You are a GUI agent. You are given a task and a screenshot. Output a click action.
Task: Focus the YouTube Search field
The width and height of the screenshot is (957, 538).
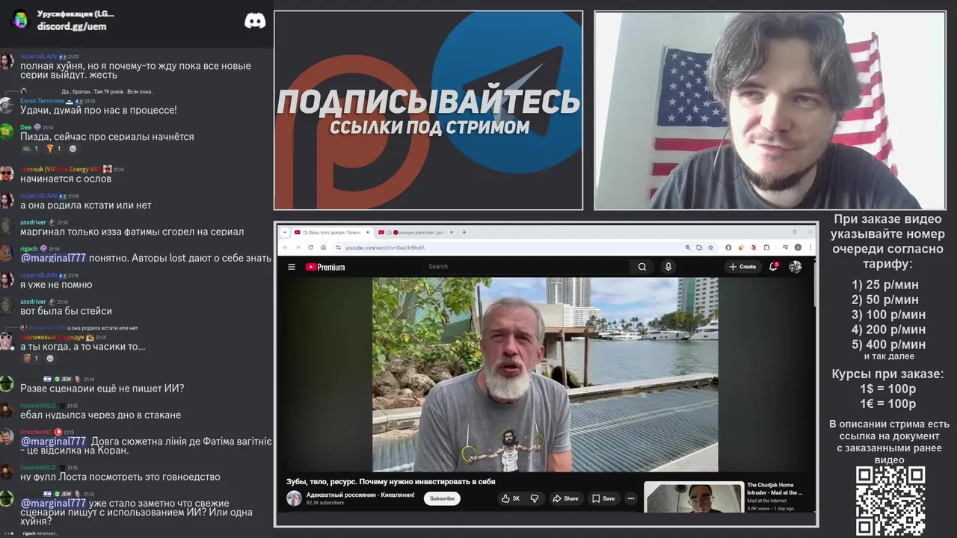pyautogui.click(x=527, y=267)
